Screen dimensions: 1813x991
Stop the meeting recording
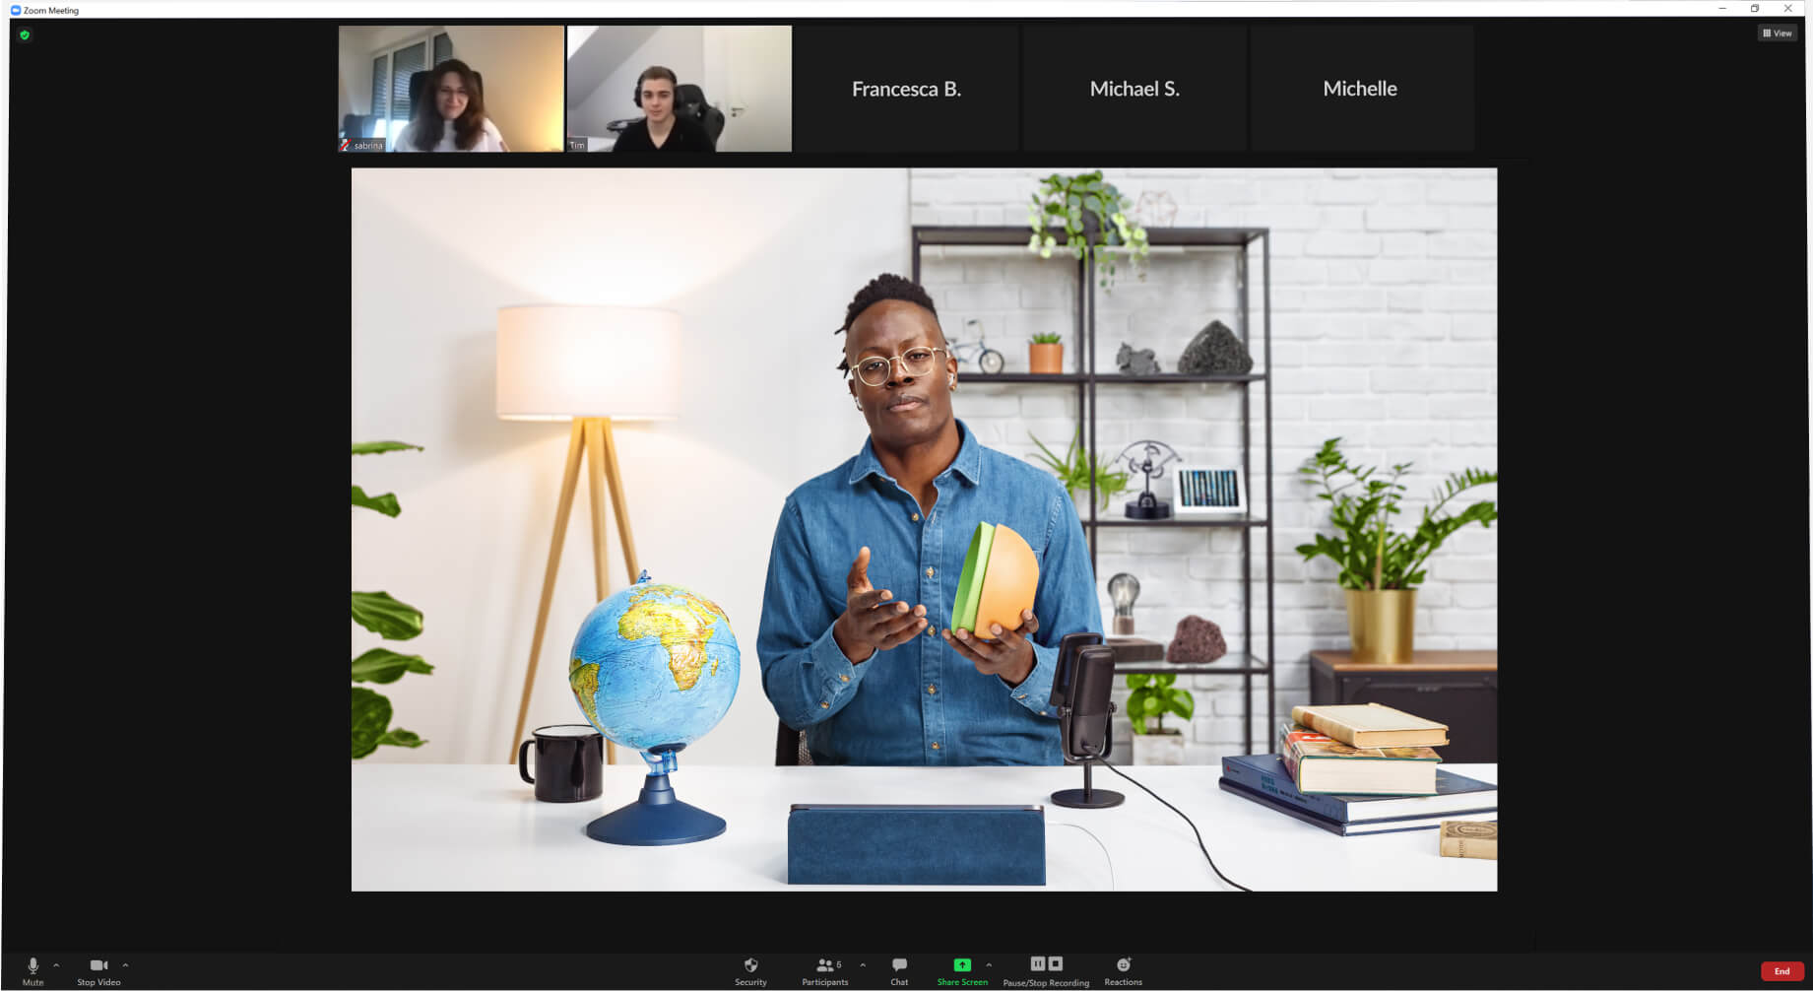(x=1056, y=963)
